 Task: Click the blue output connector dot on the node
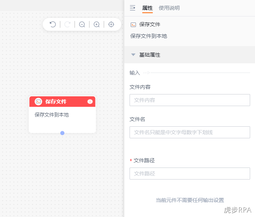(62, 133)
